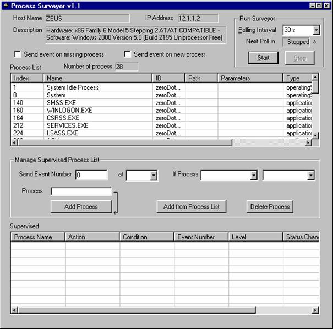Click Supervised list scroll right arrow
Screen dimensions: 333x329
(315, 310)
